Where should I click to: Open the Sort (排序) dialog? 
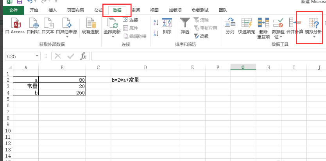[x=167, y=26]
